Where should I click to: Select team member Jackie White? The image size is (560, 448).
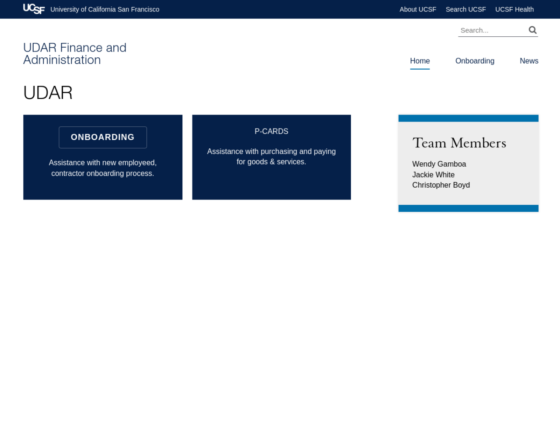(x=434, y=175)
